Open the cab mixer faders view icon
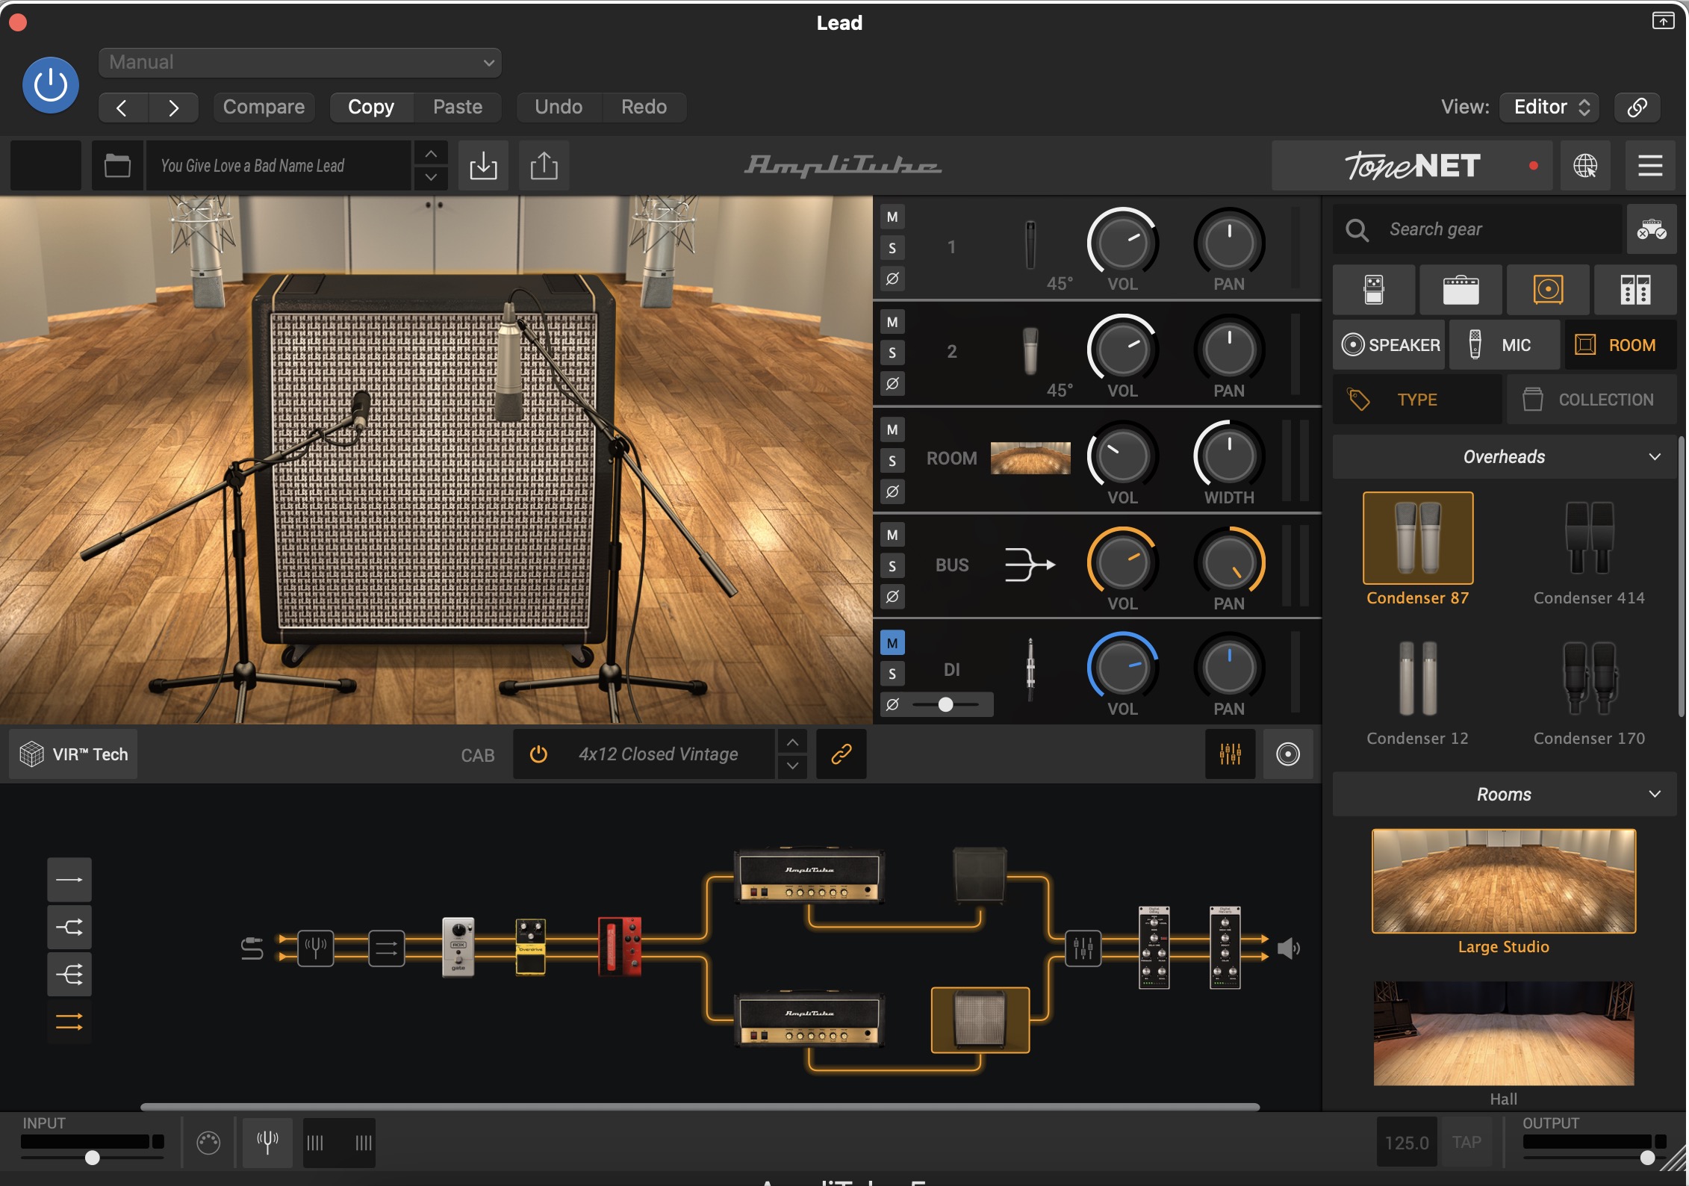 point(1230,754)
